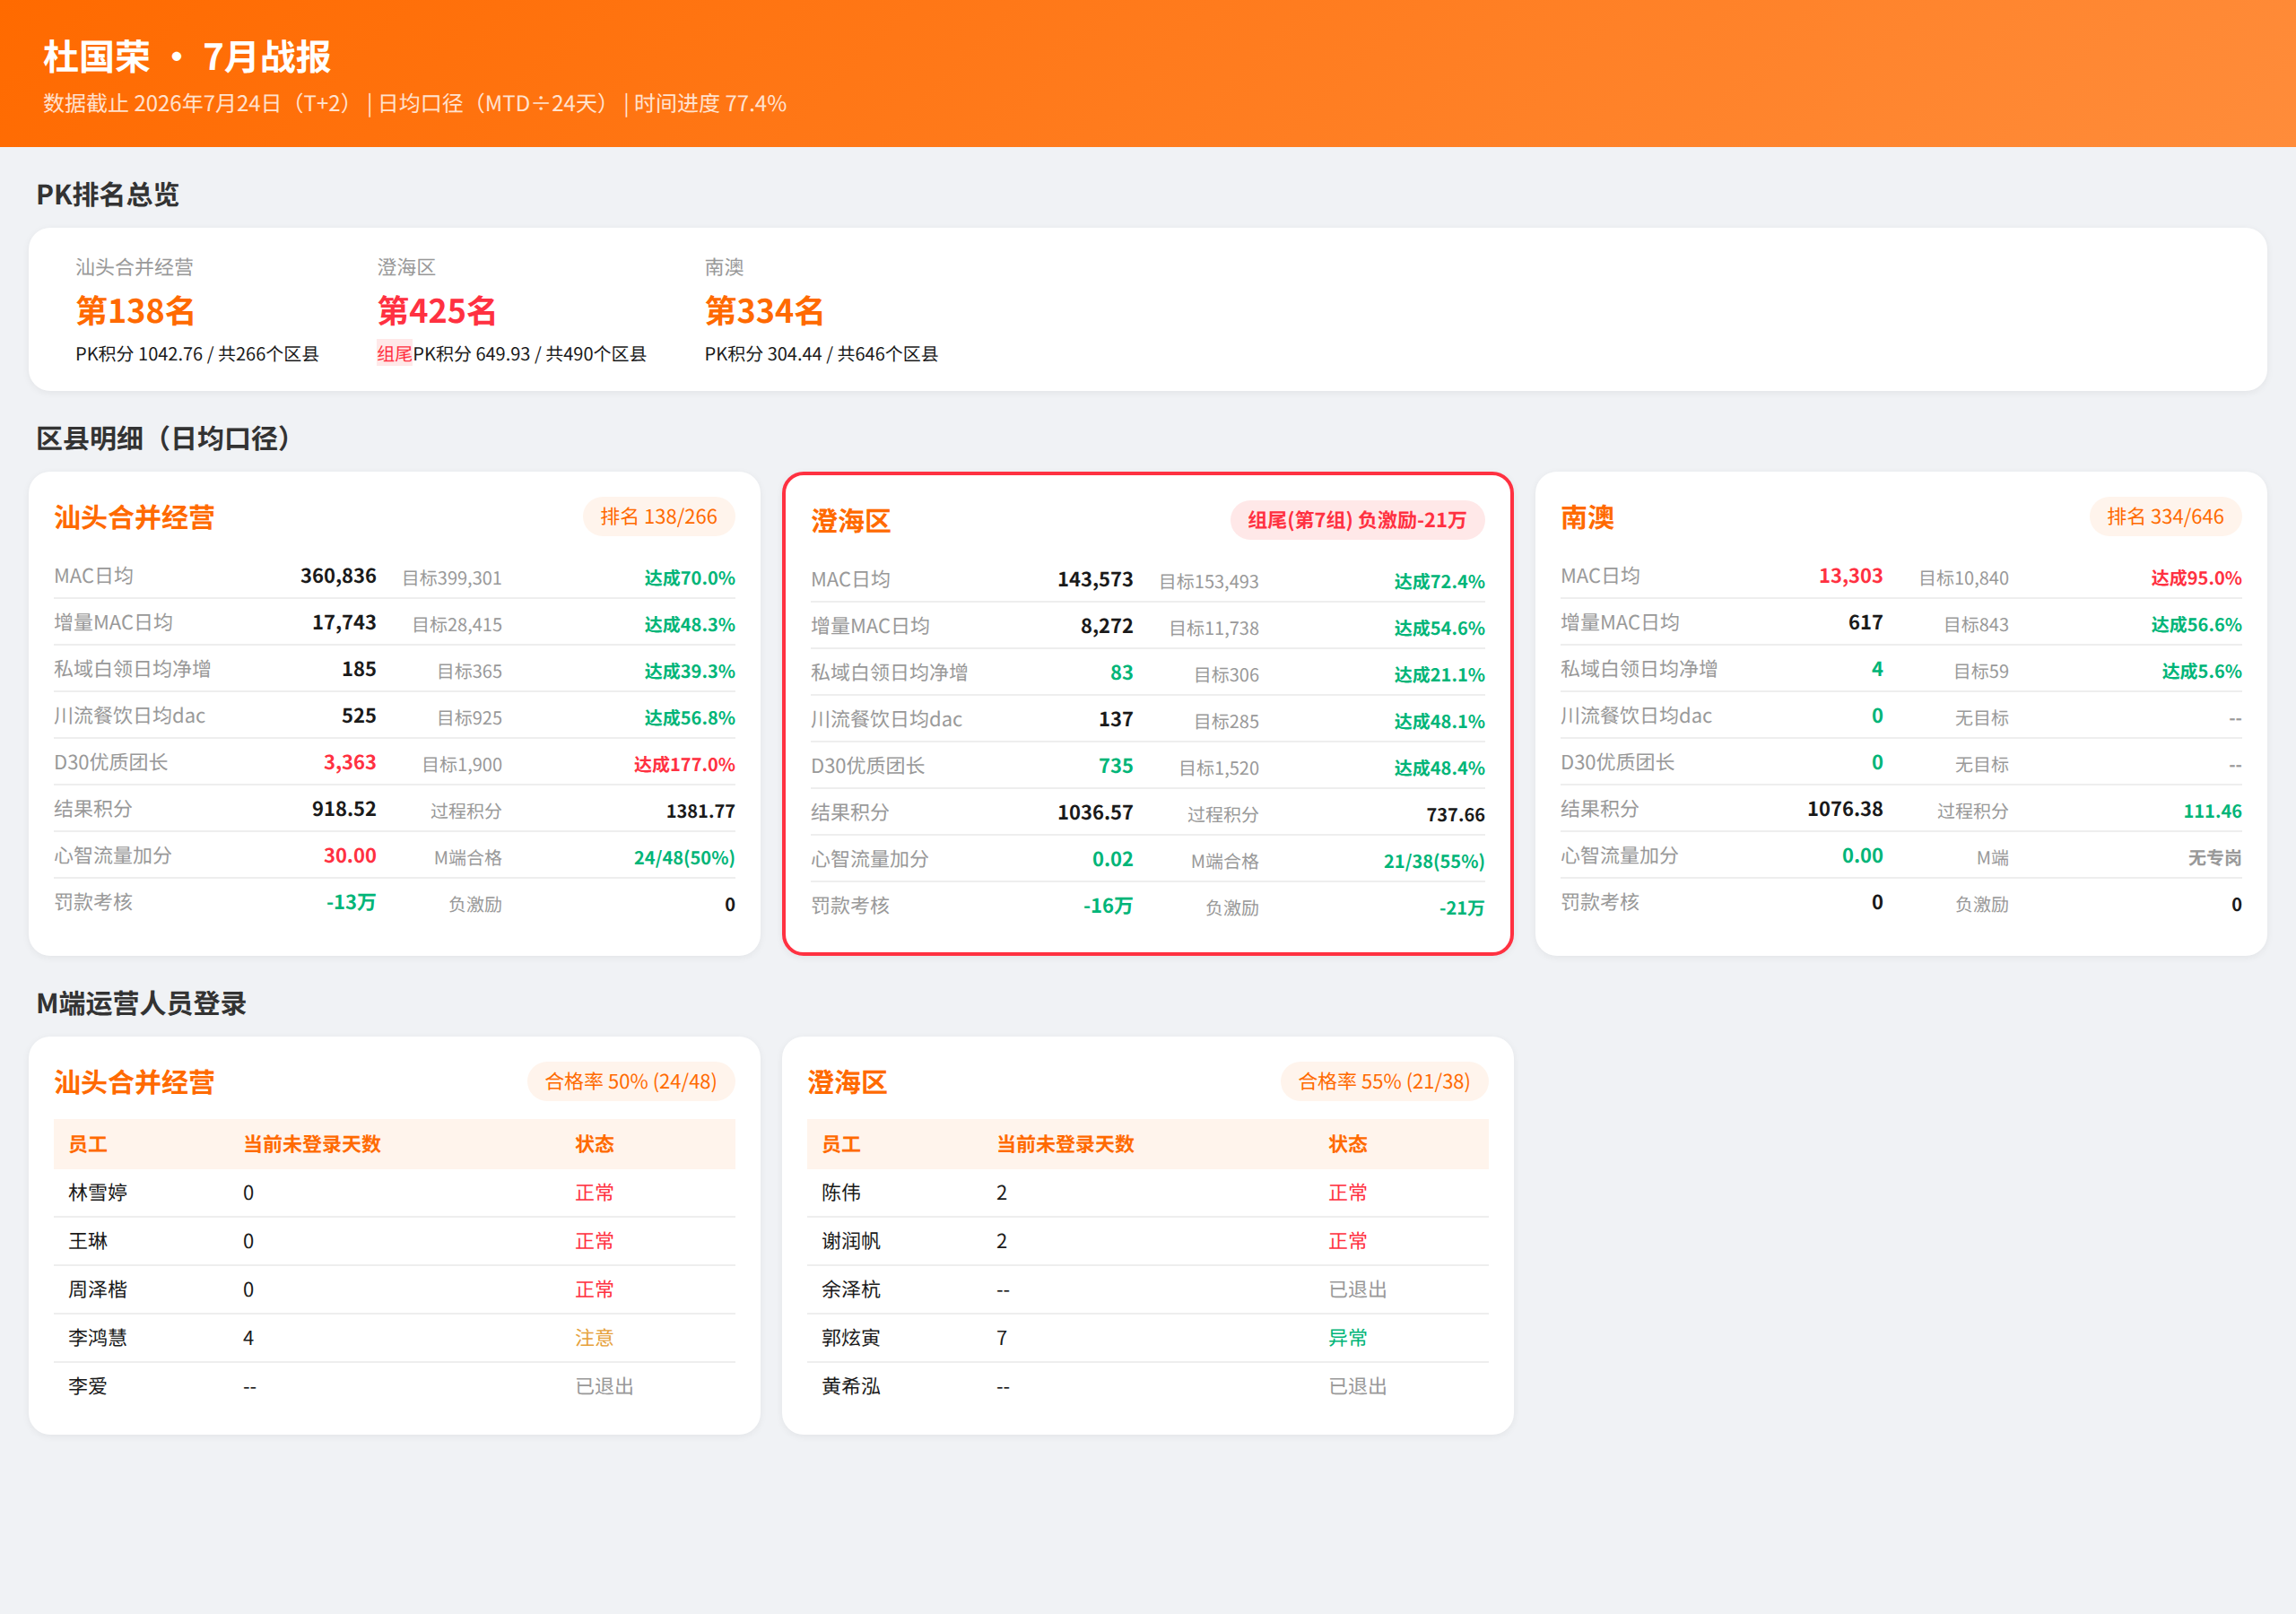Click the PK排名总览 section heading
Screen dimensions: 2296x1614
107,194
